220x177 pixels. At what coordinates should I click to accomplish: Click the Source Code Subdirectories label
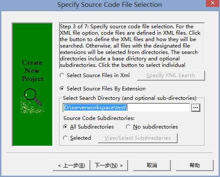point(99,118)
